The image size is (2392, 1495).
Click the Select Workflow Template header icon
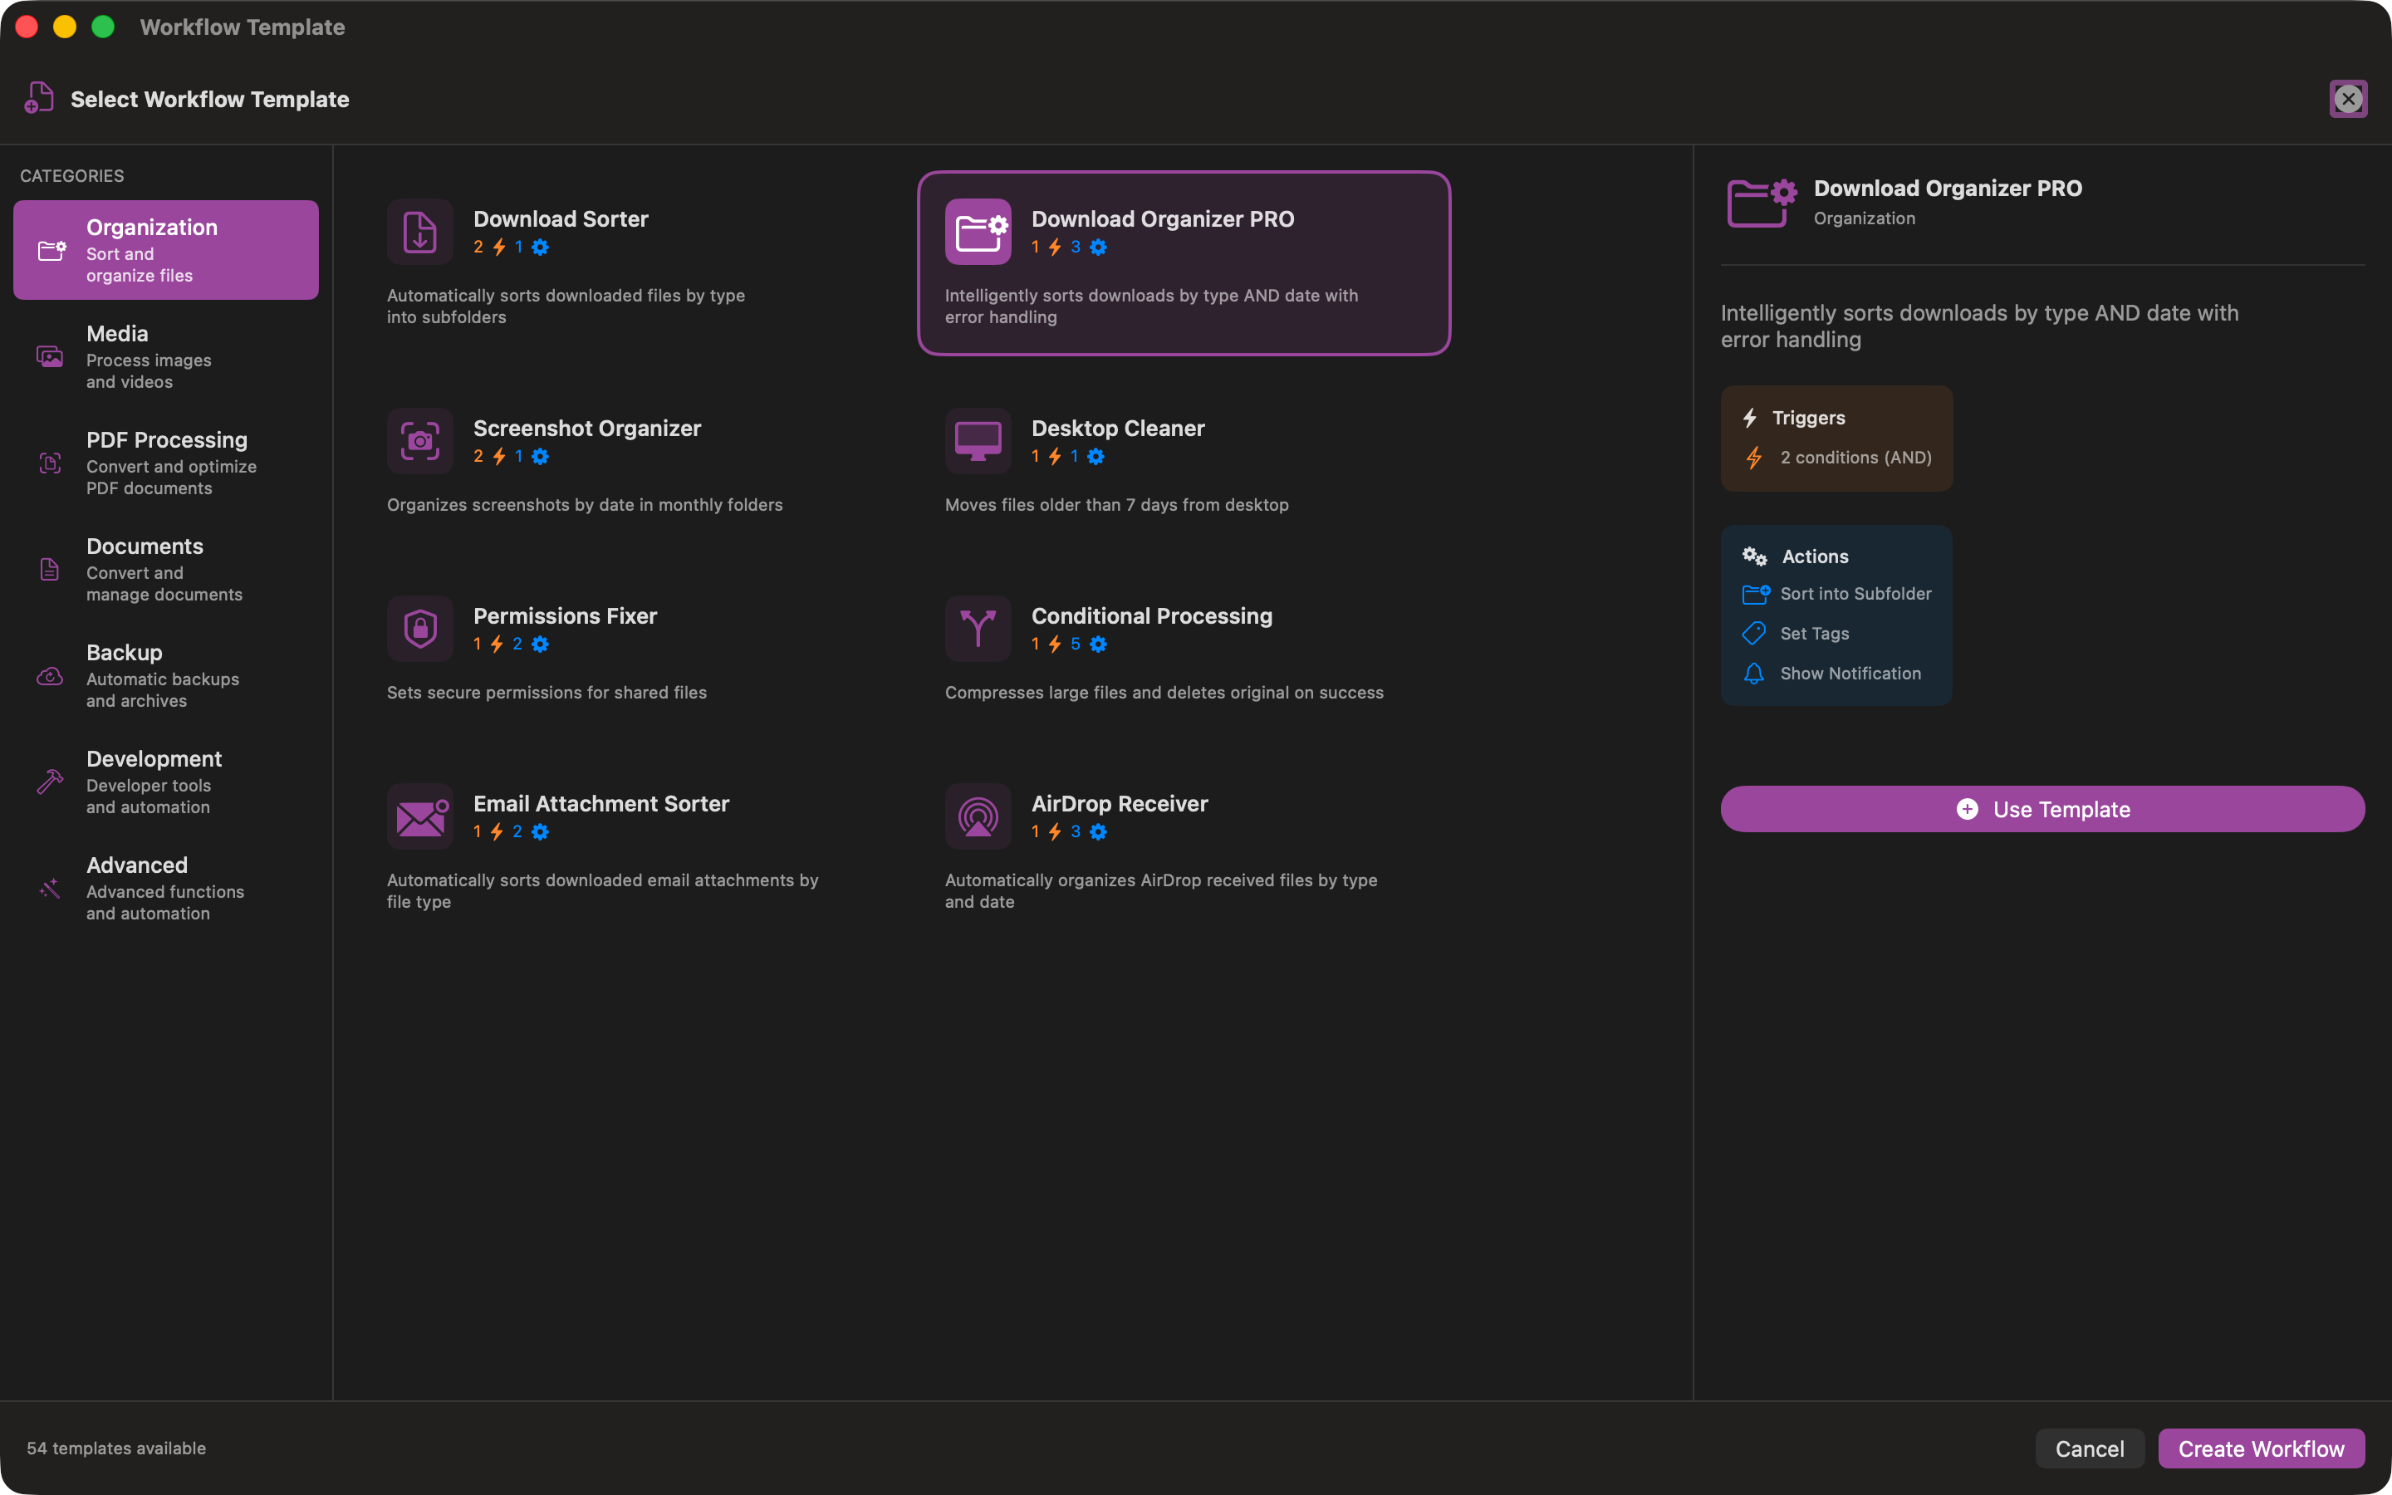[x=38, y=98]
